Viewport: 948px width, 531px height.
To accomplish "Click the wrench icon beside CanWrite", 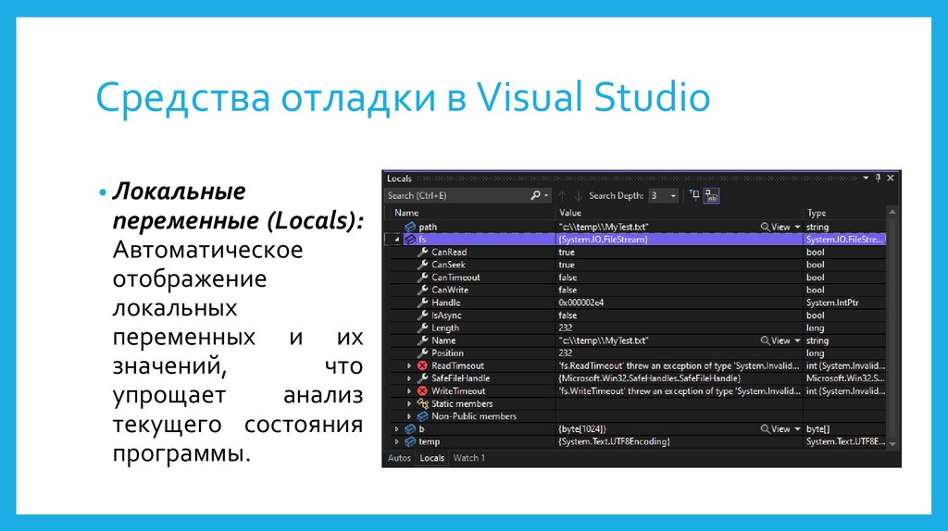I will coord(422,290).
